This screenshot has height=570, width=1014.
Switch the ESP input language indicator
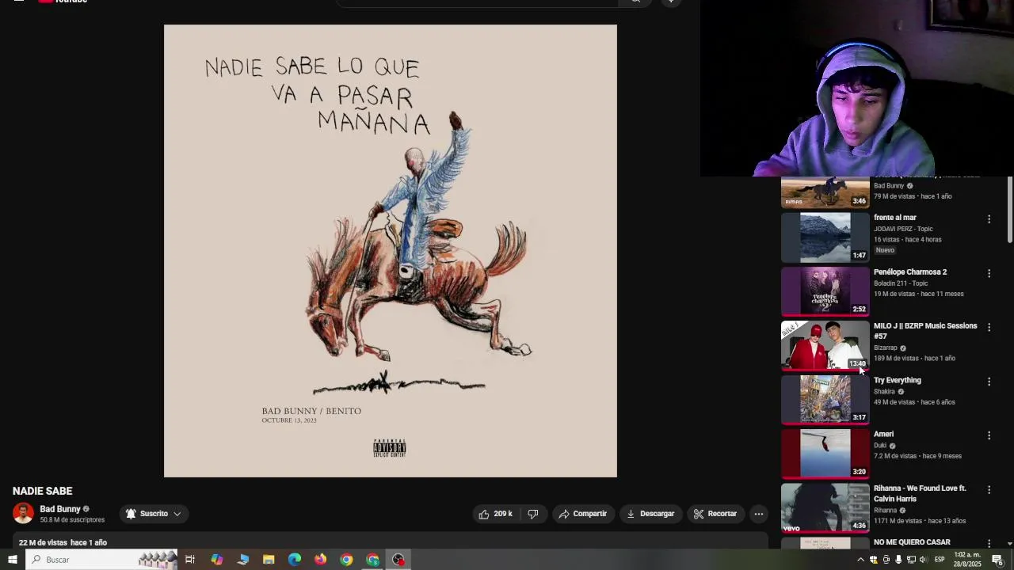coord(940,560)
